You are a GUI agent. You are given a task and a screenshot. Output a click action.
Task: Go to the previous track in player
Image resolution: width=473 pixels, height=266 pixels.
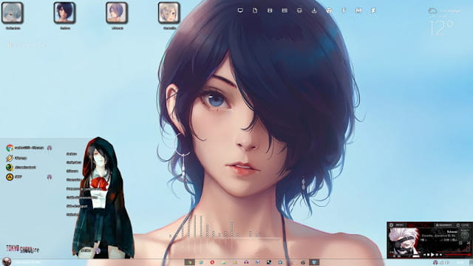click(x=425, y=255)
